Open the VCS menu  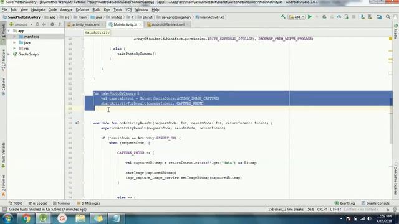point(128,10)
